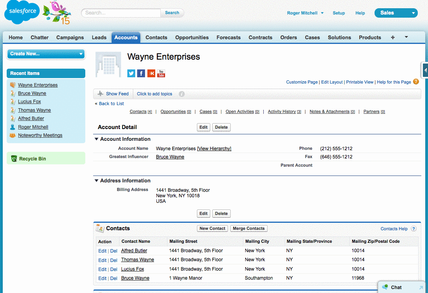Click inside the Search input field
Image resolution: width=428 pixels, height=293 pixels.
[x=121, y=13]
